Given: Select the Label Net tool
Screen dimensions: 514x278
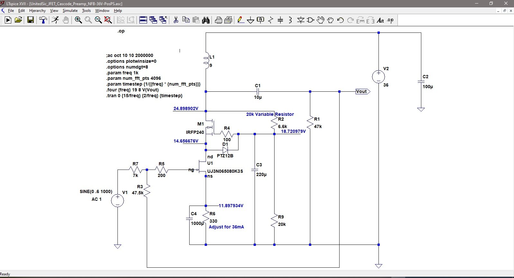Looking at the screenshot, I should 260,20.
